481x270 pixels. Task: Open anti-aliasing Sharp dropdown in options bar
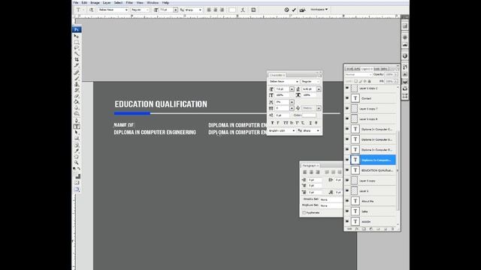tap(201, 10)
